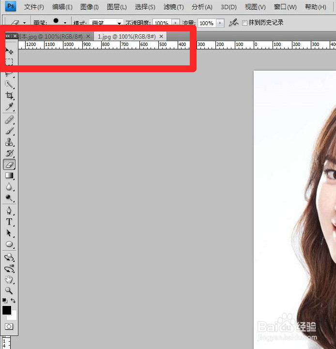Viewport: 336px width, 349px height.
Task: Open the 图层(L) menu
Action: 117,7
